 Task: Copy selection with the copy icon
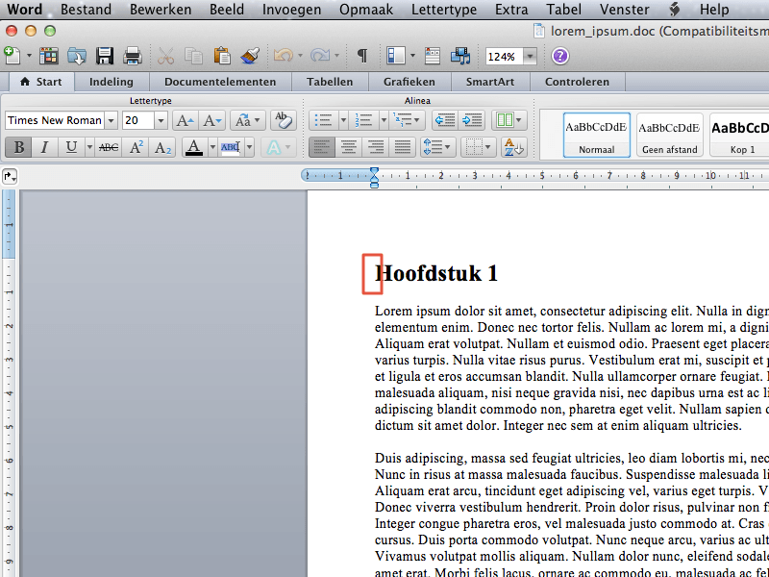(194, 56)
